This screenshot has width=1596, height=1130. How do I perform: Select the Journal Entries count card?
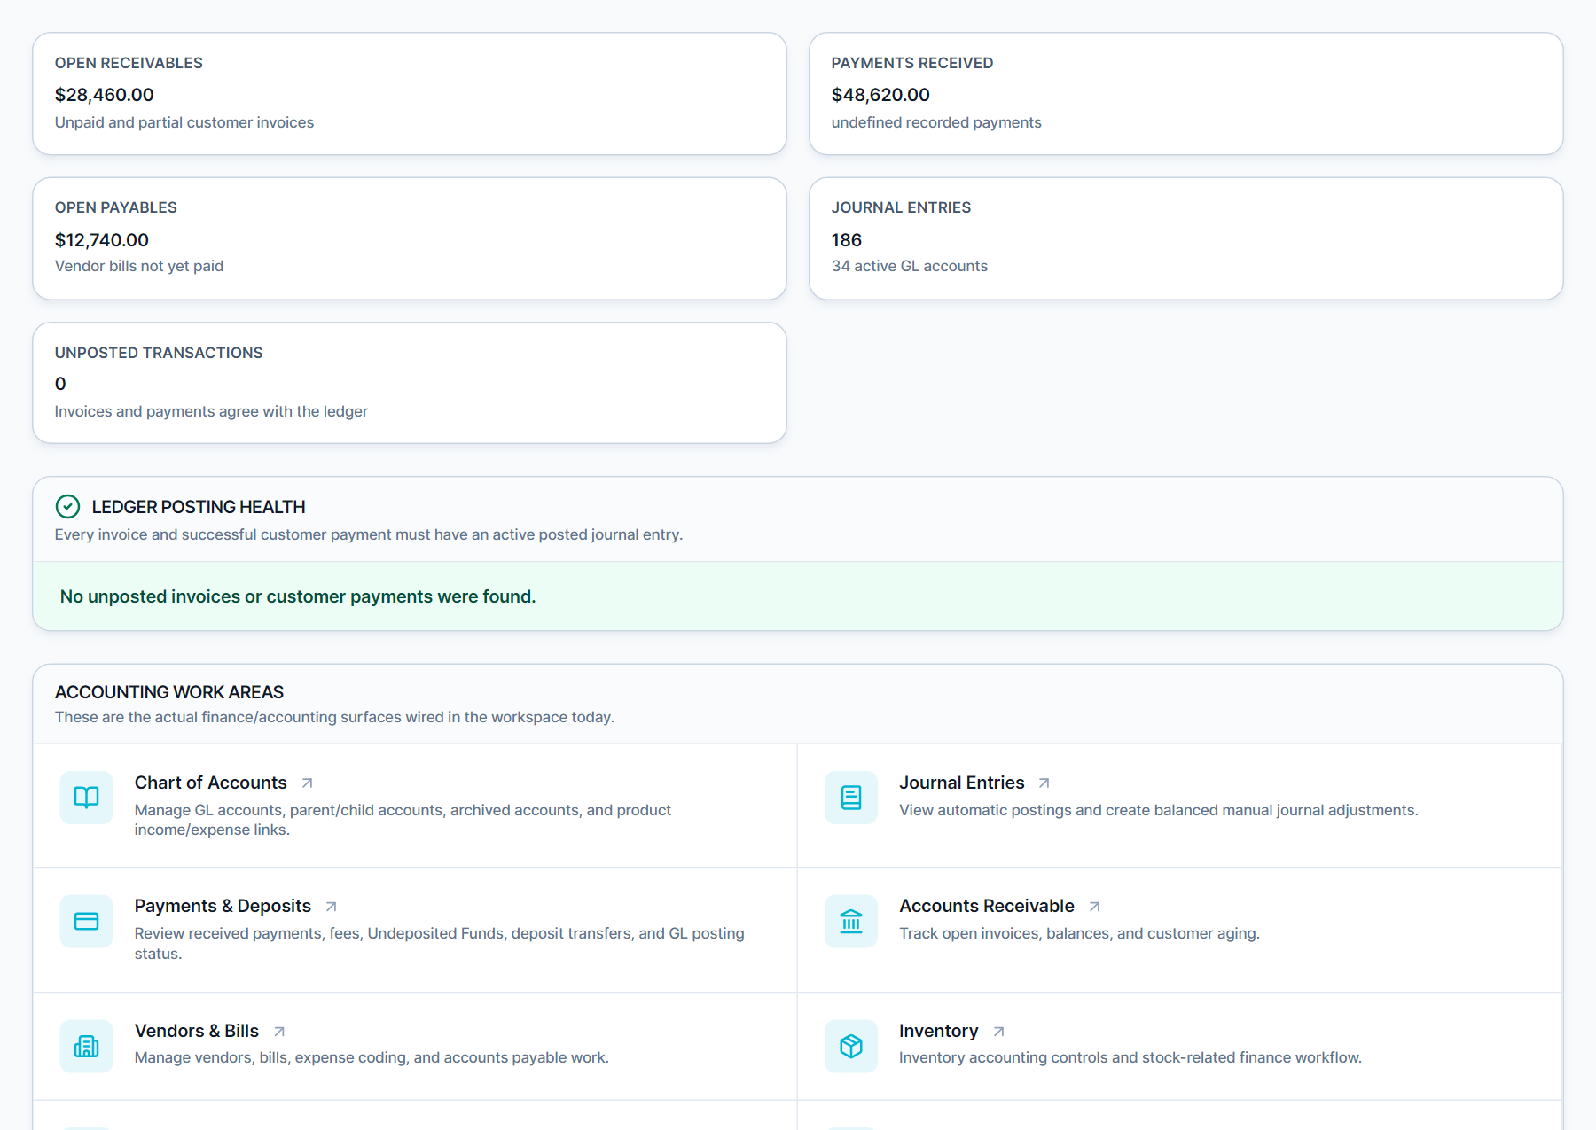click(1186, 238)
